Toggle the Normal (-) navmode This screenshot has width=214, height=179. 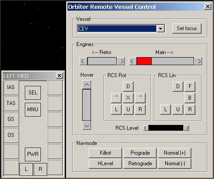click(174, 163)
